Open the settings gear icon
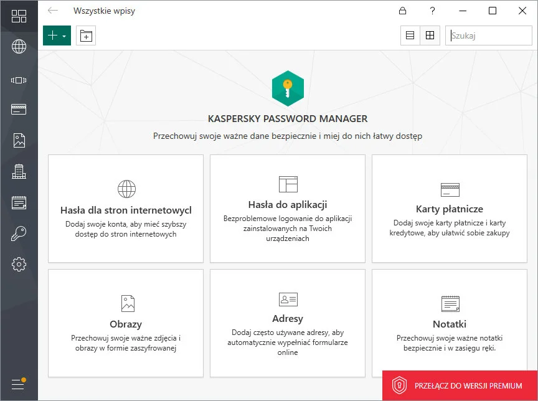Screen dimensions: 538x401 (x=19, y=265)
